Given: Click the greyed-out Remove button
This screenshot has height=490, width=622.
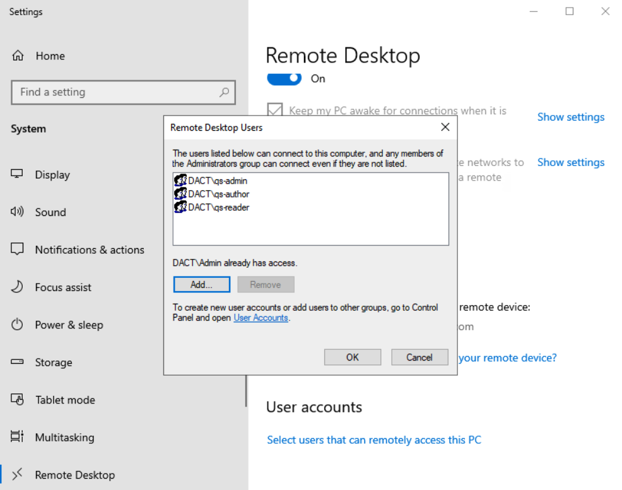Looking at the screenshot, I should [266, 284].
